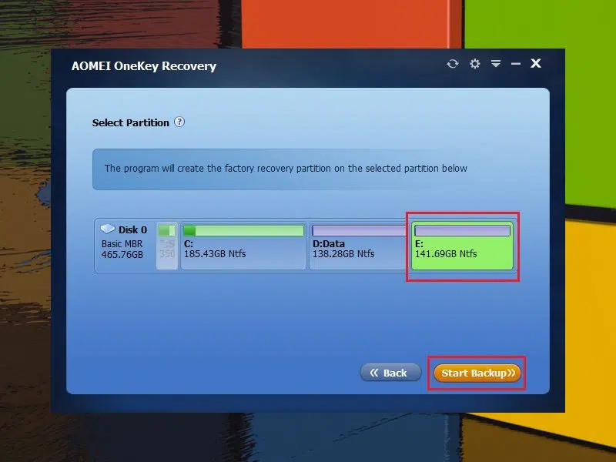
Task: Click the 'Disk 0' label
Action: (132, 229)
